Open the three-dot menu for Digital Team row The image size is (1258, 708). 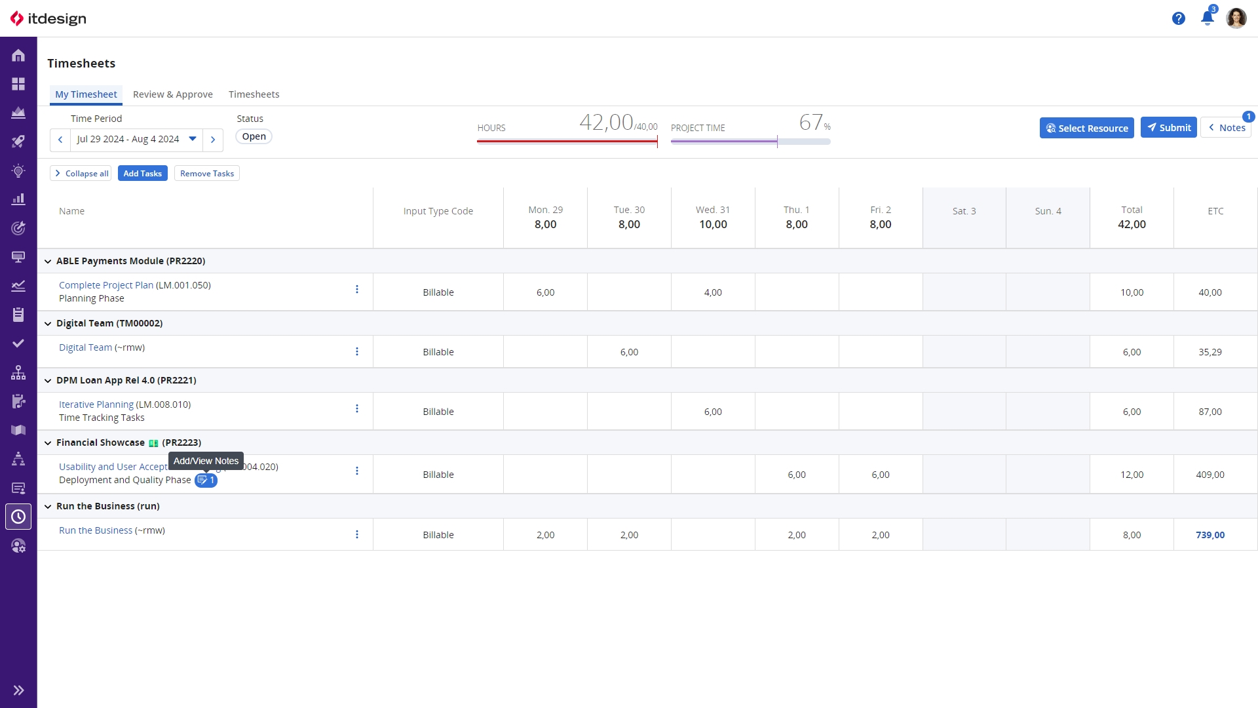[357, 352]
